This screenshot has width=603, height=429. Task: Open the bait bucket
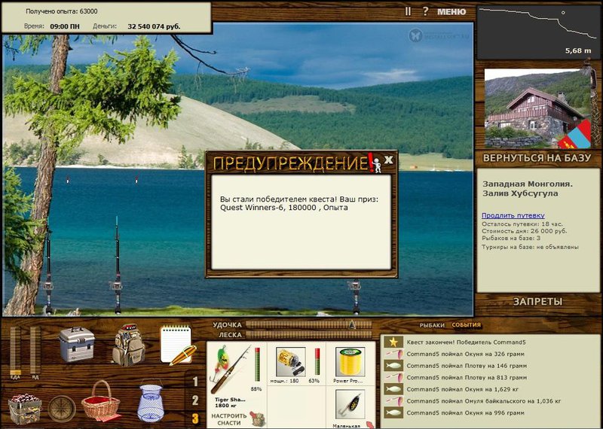pyautogui.click(x=25, y=409)
